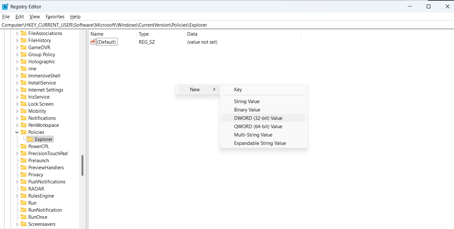
Task: Open the Favorites menu
Action: click(x=55, y=16)
